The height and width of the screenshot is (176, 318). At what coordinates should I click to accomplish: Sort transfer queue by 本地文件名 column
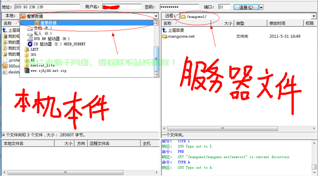(13, 143)
